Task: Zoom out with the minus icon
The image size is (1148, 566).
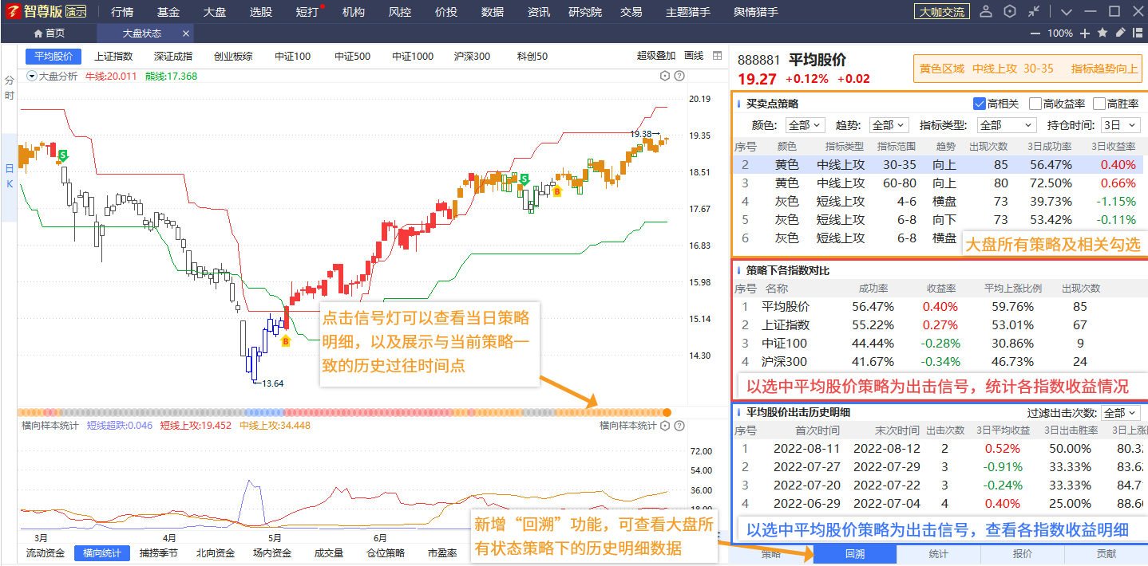Action: pos(1035,33)
